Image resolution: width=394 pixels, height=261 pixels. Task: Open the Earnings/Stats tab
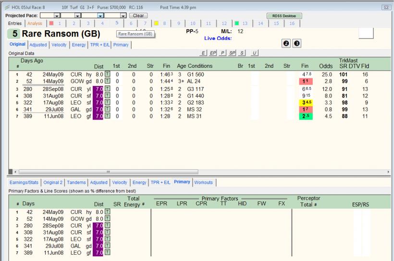[x=24, y=182]
